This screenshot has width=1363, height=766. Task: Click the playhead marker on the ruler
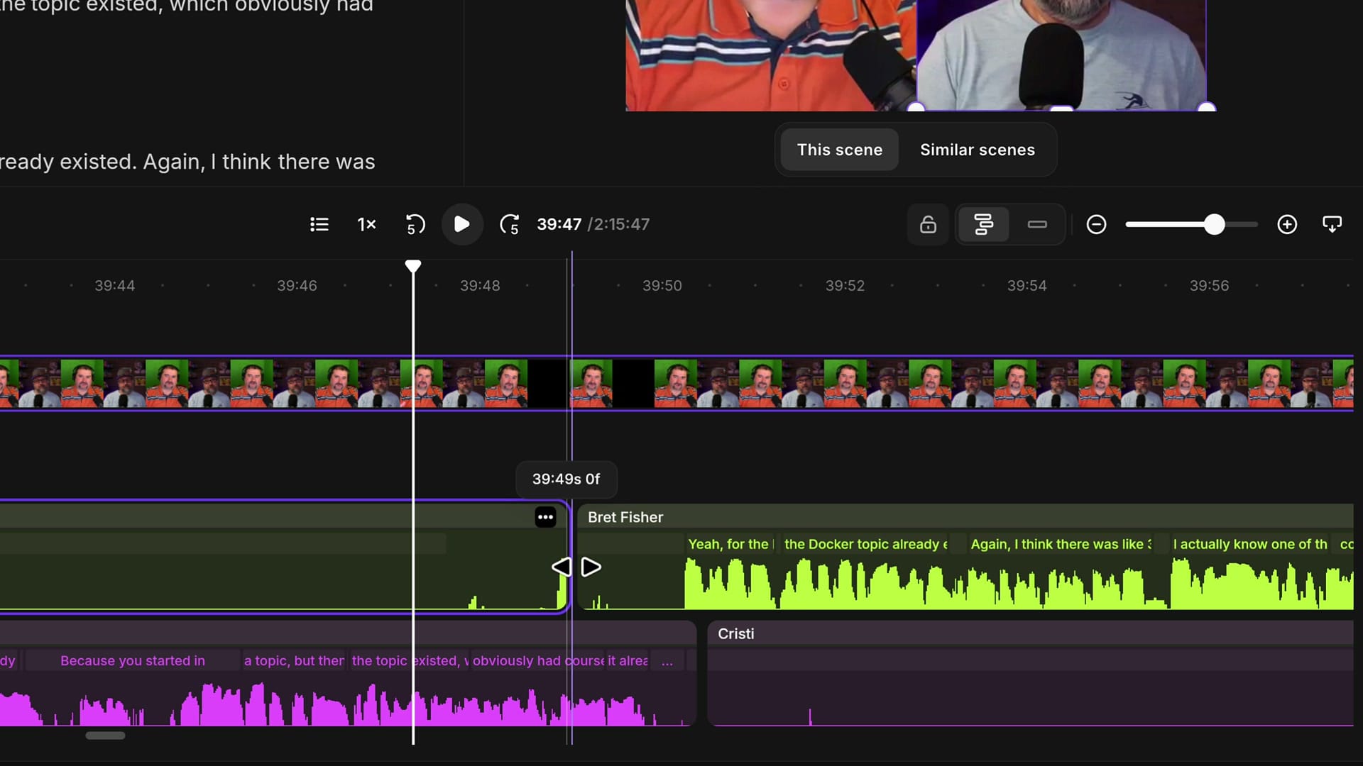point(413,267)
